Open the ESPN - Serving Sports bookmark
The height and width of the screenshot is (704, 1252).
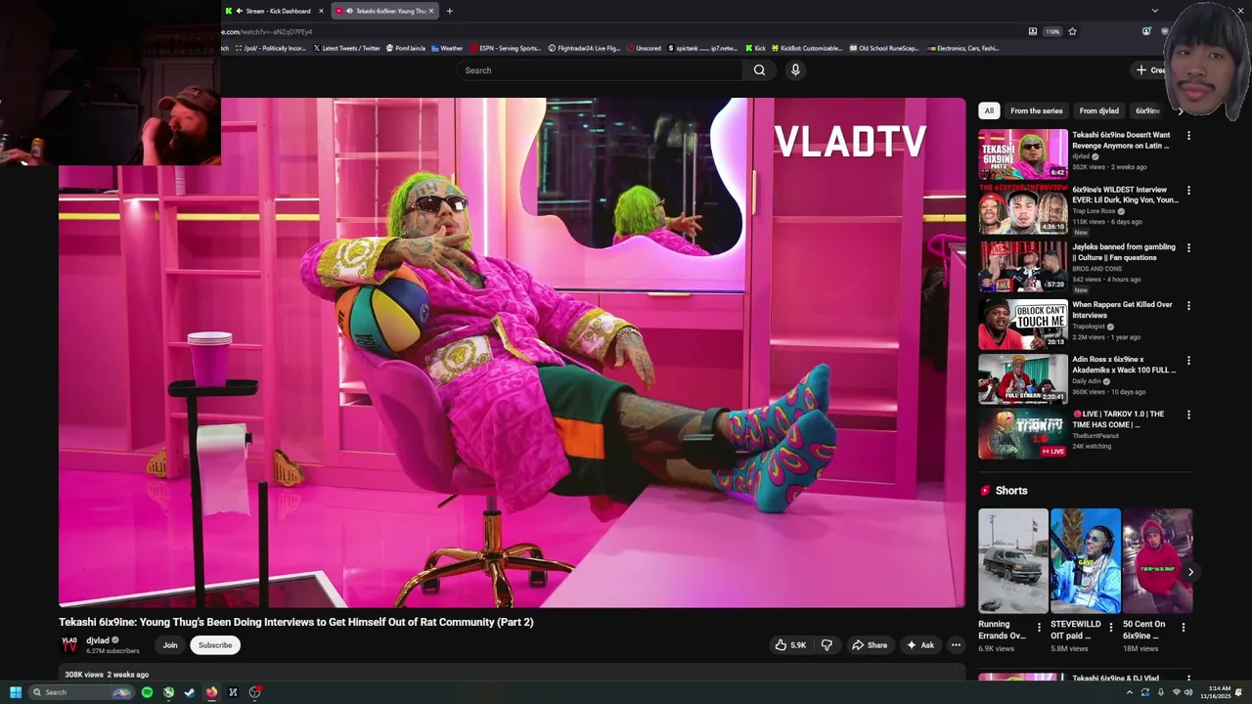[505, 48]
